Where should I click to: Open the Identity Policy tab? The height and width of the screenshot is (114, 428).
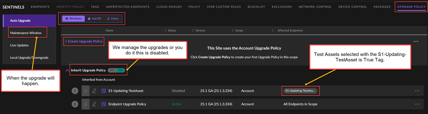(x=70, y=7)
